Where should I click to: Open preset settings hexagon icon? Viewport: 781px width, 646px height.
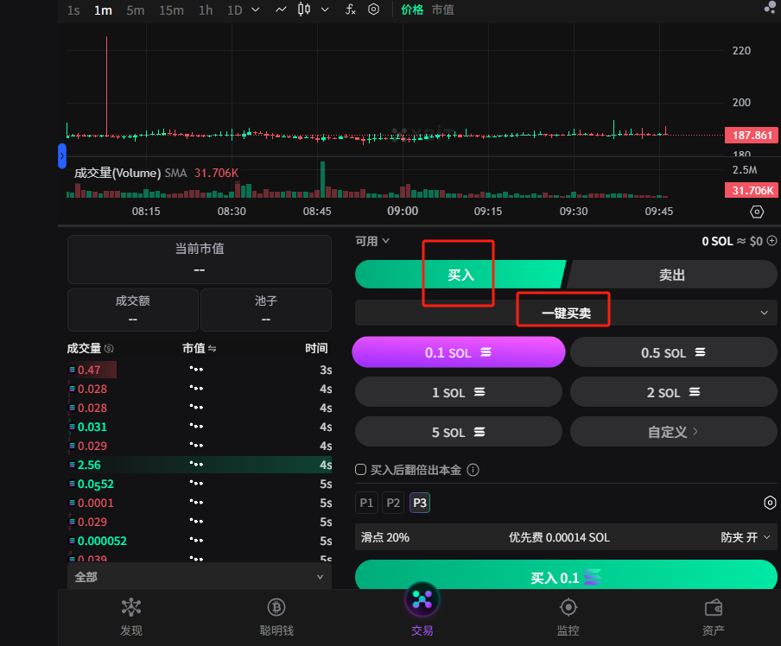click(770, 503)
